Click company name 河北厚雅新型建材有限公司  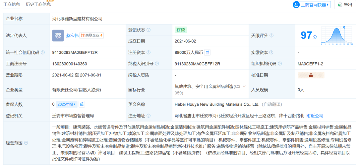point(77,19)
